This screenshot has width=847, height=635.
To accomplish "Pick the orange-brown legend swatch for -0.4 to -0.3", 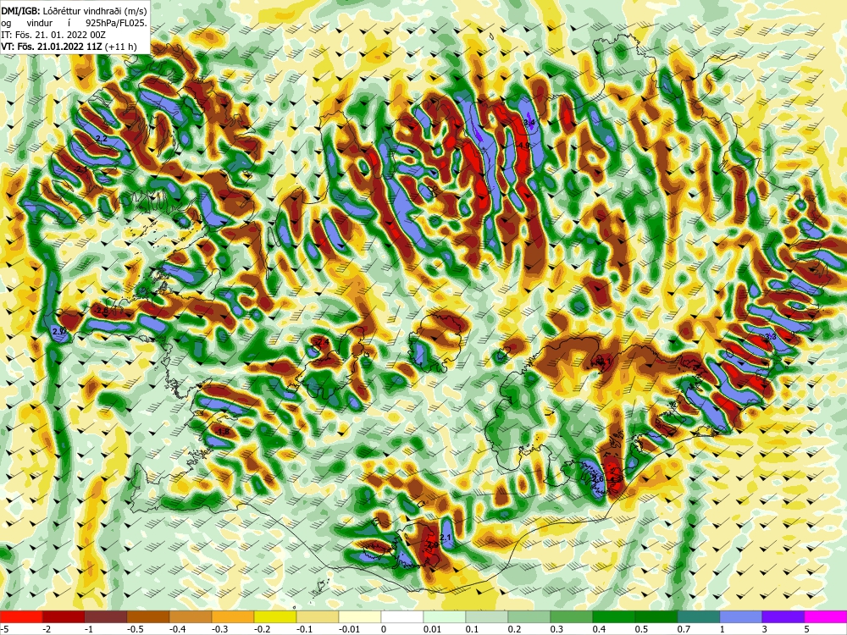I will click(x=191, y=616).
